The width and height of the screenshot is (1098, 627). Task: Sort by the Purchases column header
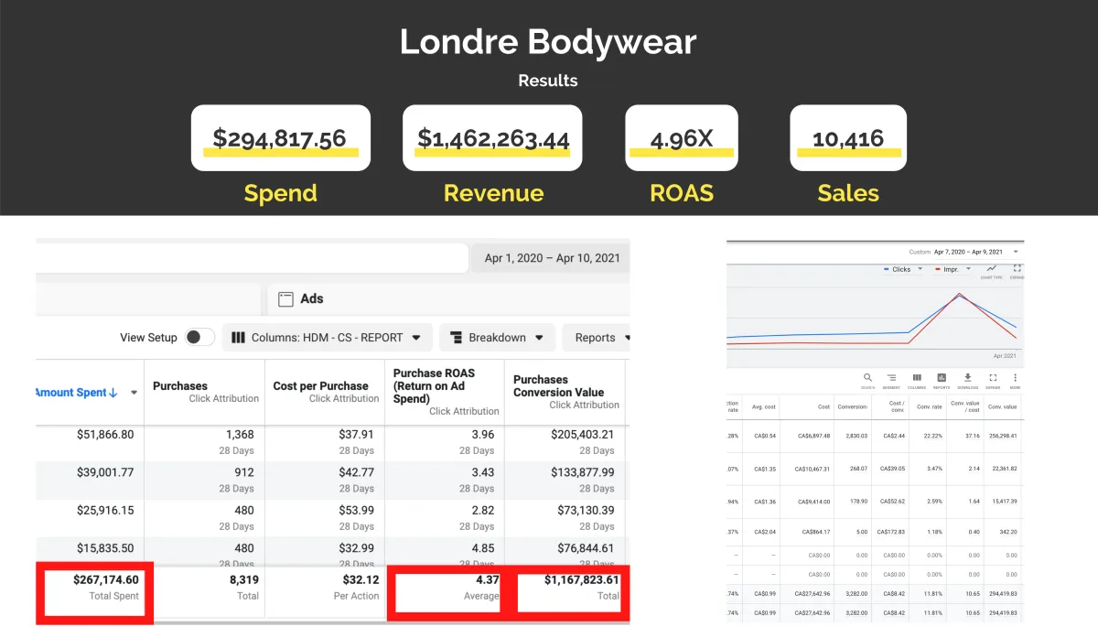click(x=204, y=392)
